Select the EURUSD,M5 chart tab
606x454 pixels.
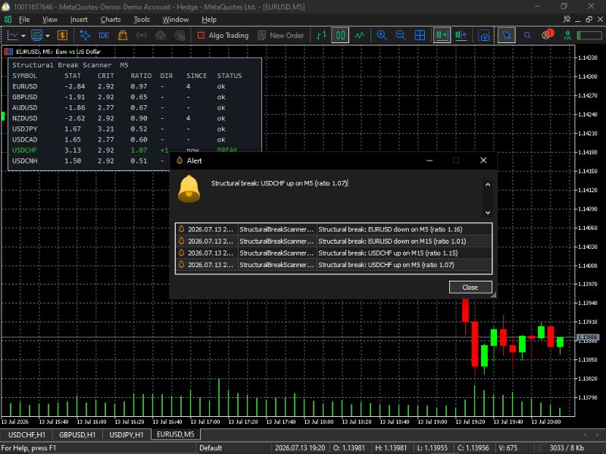(176, 434)
